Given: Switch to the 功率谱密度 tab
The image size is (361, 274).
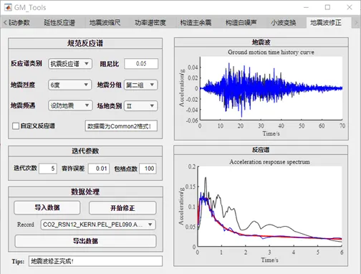Looking at the screenshot, I should point(150,23).
